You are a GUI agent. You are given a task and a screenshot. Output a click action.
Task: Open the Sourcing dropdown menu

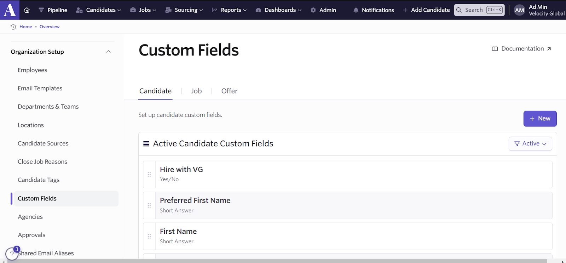pyautogui.click(x=184, y=10)
